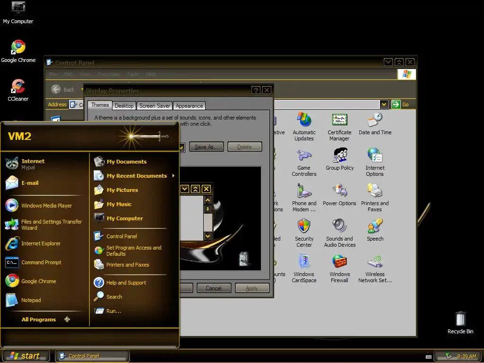Click the theme preview image

(x=220, y=218)
